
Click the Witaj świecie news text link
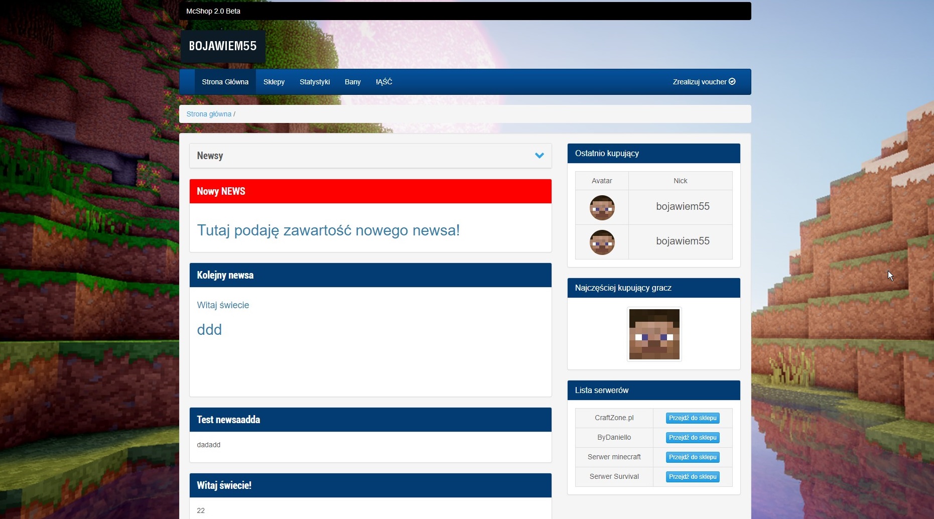click(x=223, y=305)
